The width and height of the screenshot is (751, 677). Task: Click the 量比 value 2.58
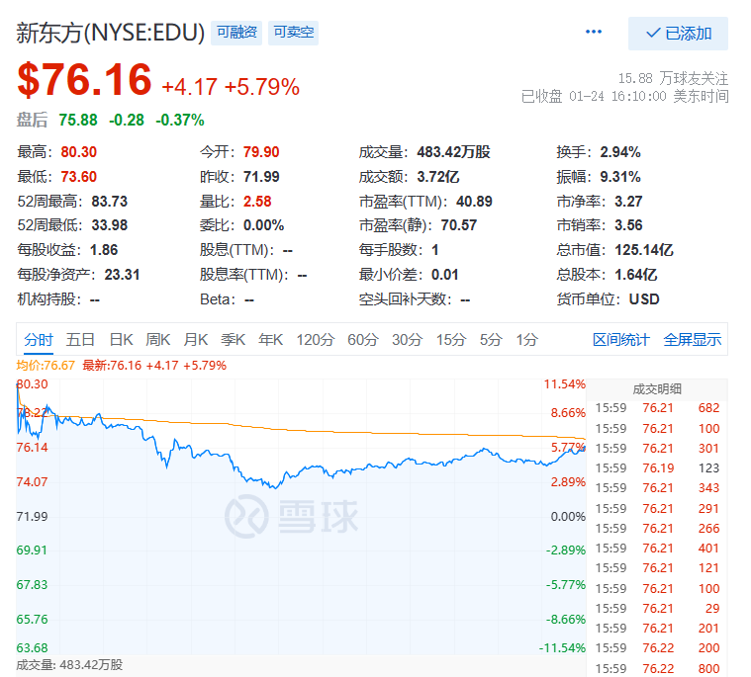click(x=257, y=202)
